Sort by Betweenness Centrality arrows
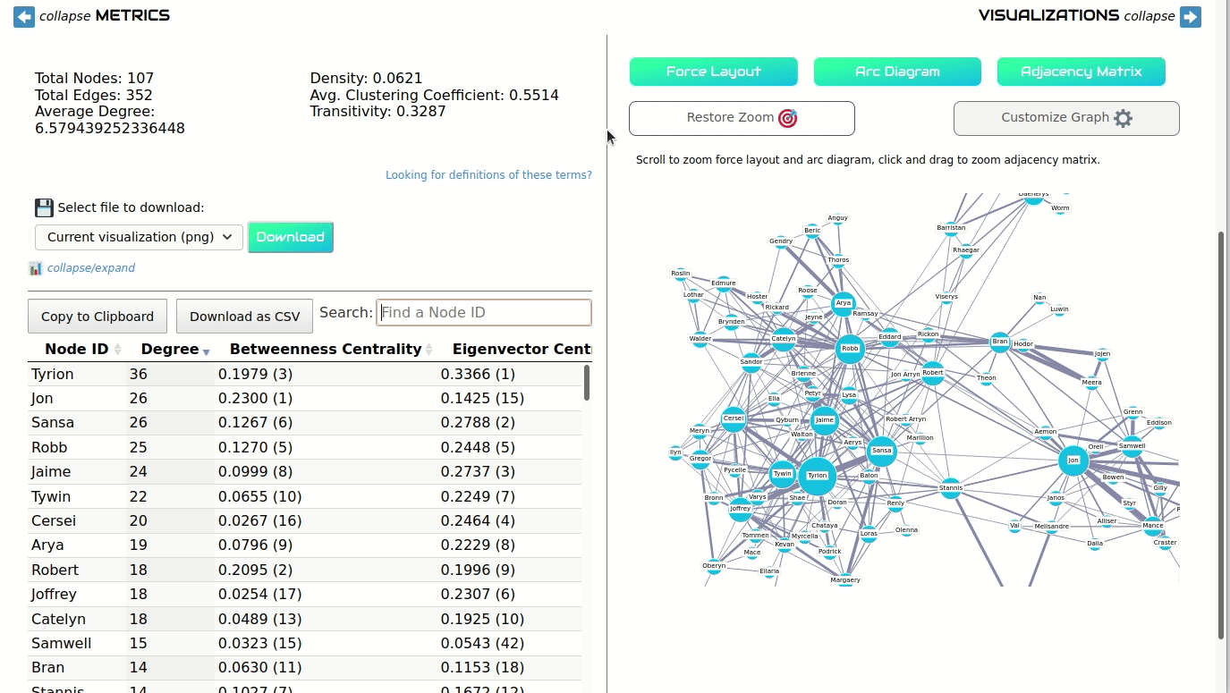 [x=428, y=351]
